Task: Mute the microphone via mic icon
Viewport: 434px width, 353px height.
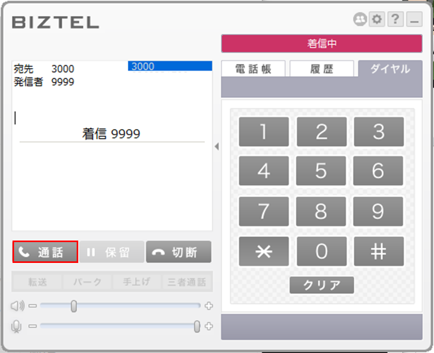Action: (x=16, y=326)
